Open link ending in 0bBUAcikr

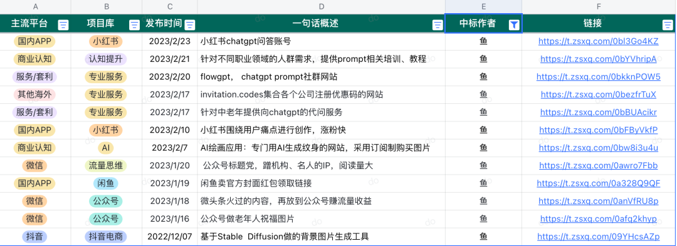[599, 112]
